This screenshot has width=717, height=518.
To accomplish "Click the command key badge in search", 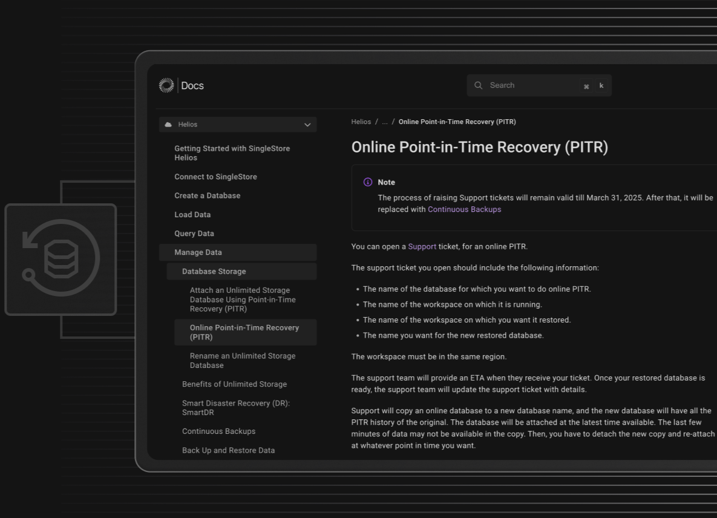I will pos(586,86).
